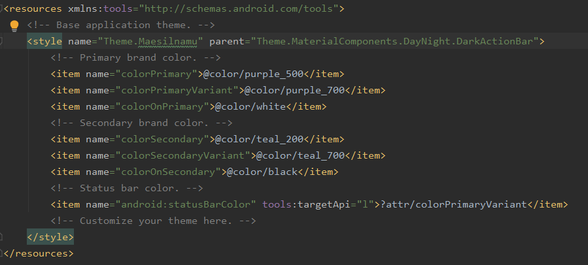Click the Primary brand color comment
This screenshot has width=588, height=265.
(x=136, y=57)
